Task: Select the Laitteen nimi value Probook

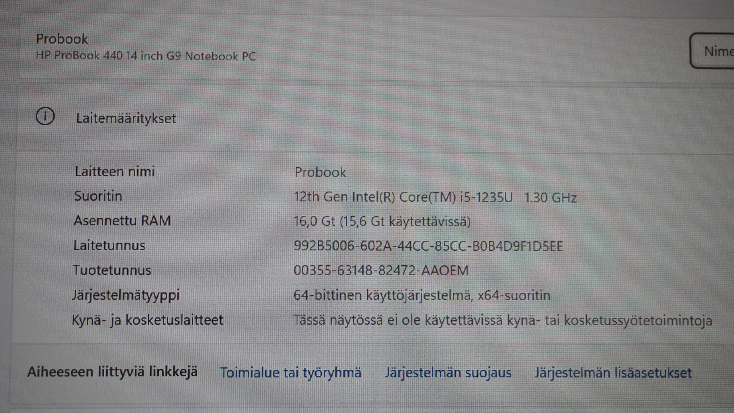Action: tap(320, 172)
